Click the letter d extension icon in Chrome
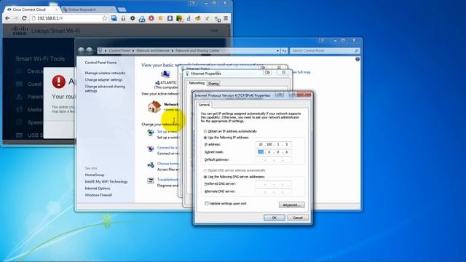Viewport: 466px width, 262px height. 189,18
